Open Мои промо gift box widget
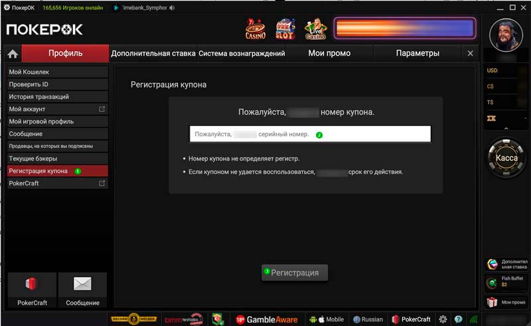The width and height of the screenshot is (531, 326). click(x=506, y=302)
